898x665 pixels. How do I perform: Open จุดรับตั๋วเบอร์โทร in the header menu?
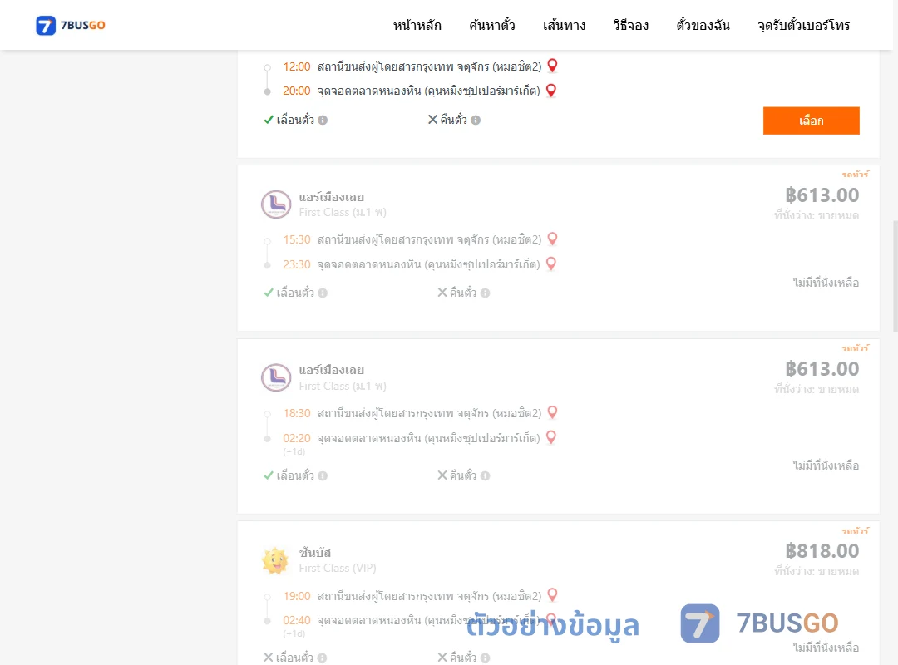click(803, 25)
